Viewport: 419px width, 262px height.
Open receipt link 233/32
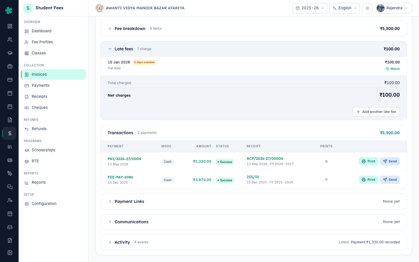pyautogui.click(x=253, y=177)
